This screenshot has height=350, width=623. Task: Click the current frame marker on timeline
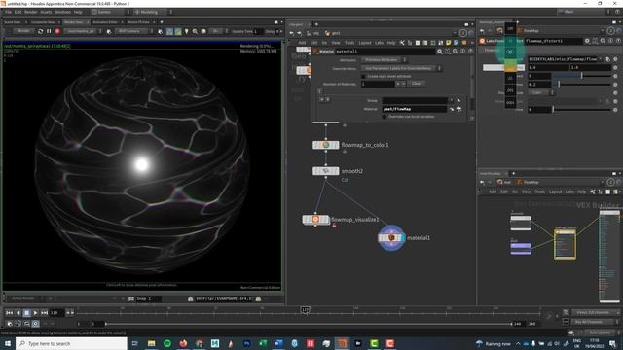[305, 309]
